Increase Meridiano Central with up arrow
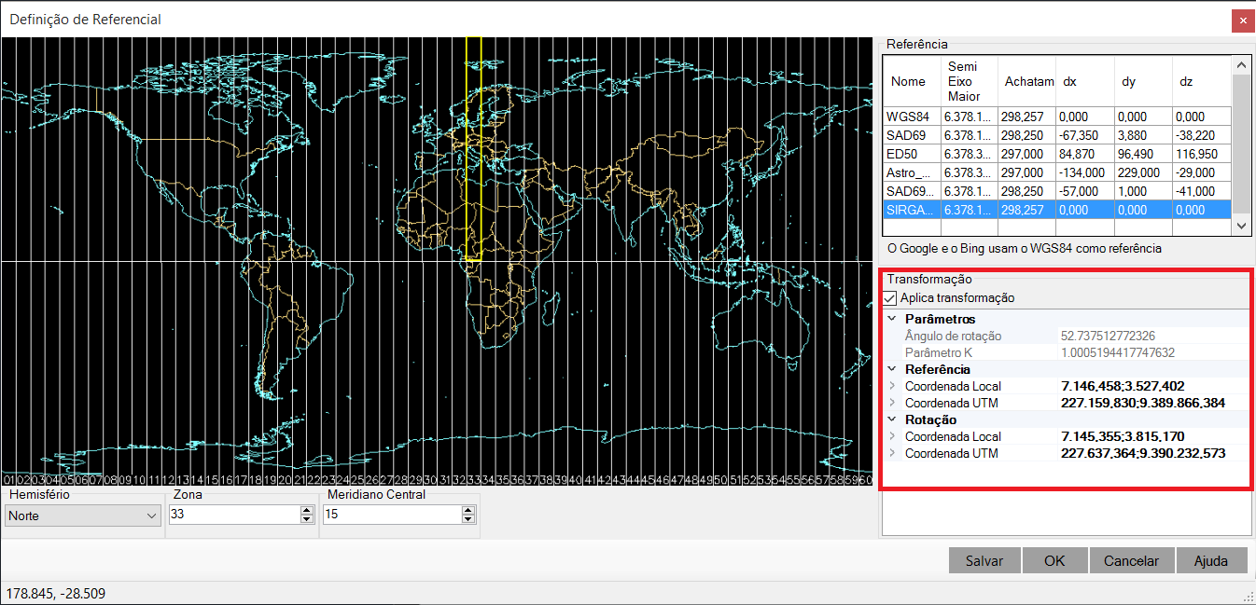 468,510
